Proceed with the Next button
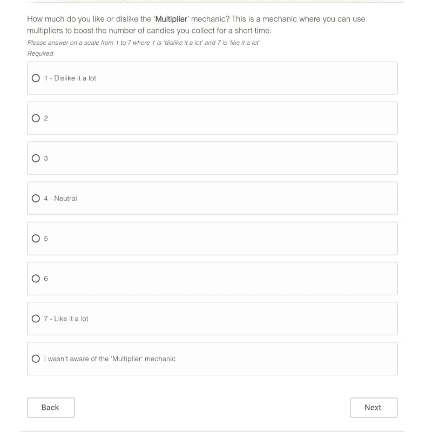Image resolution: width=433 pixels, height=432 pixels. pyautogui.click(x=373, y=408)
